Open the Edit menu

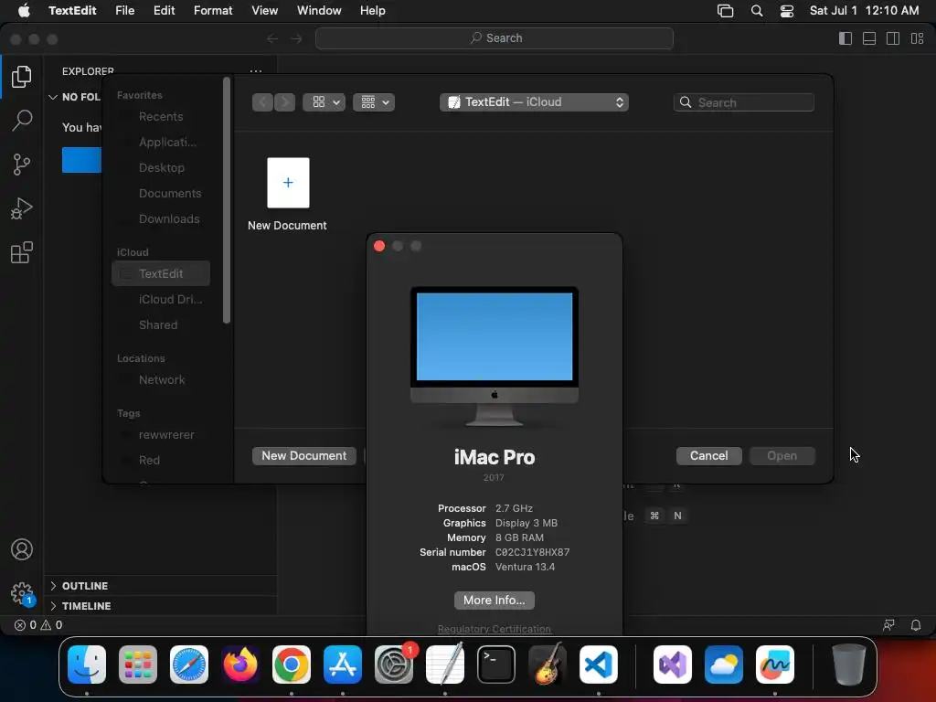point(165,11)
